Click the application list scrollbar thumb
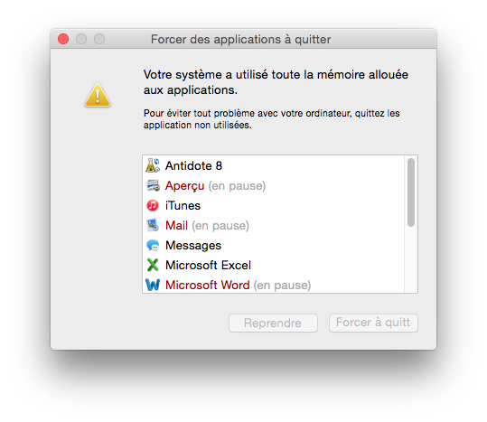Screen dimensions: 487x422 (x=411, y=192)
